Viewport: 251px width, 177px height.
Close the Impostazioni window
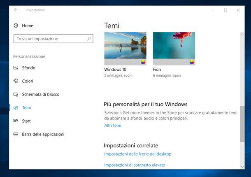pyautogui.click(x=238, y=10)
